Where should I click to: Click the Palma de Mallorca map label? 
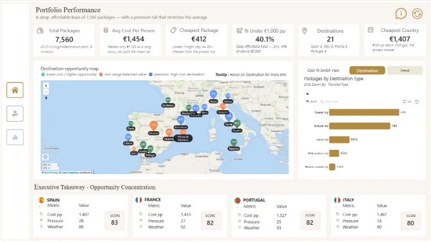pyautogui.click(x=183, y=138)
